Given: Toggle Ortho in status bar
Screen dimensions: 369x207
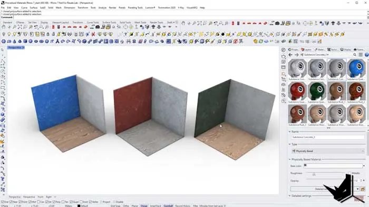Looking at the screenshot, I should coord(126,206).
